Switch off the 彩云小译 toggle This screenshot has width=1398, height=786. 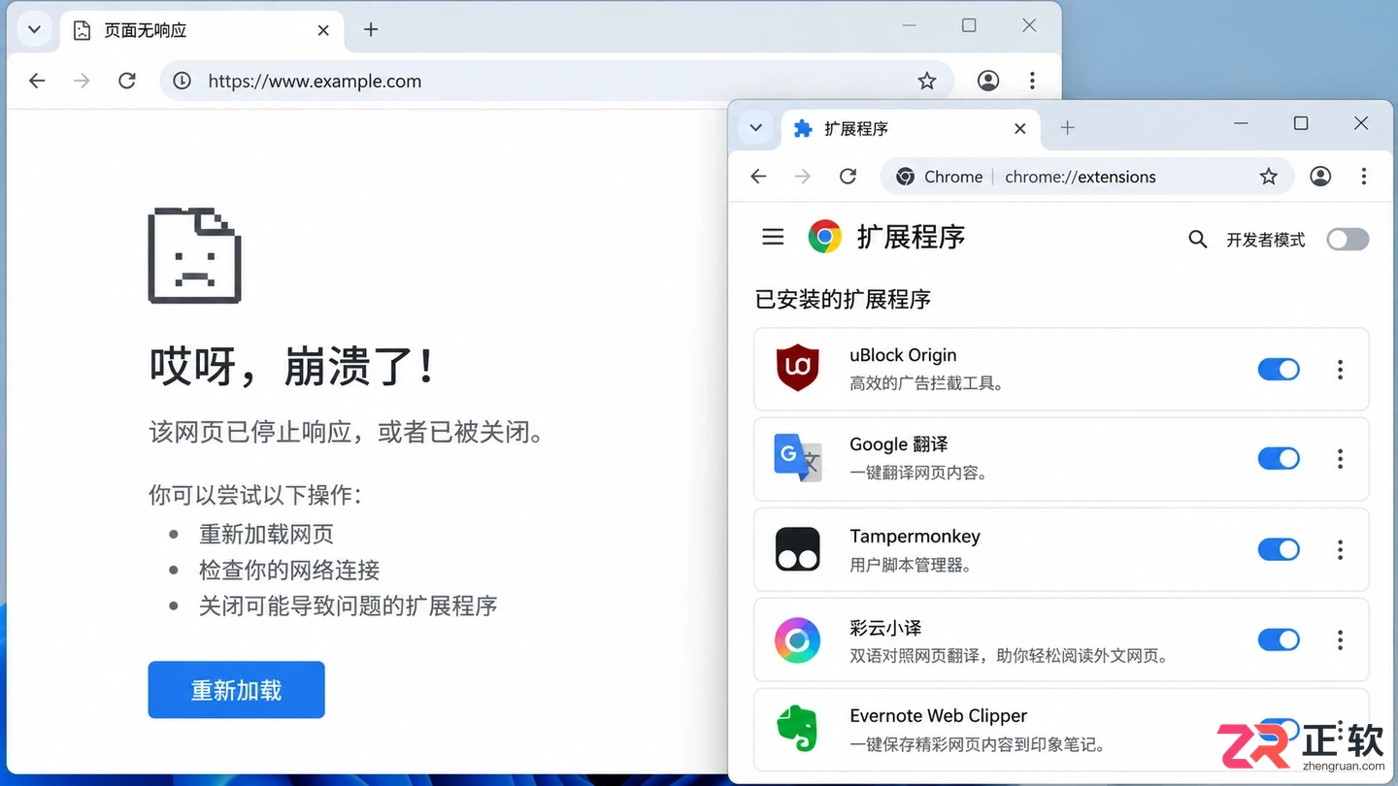pos(1279,639)
